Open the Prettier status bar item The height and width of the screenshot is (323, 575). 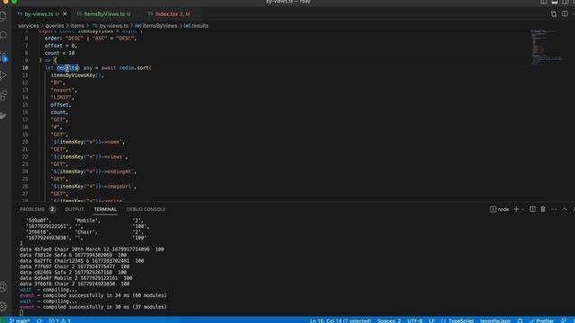[542, 320]
